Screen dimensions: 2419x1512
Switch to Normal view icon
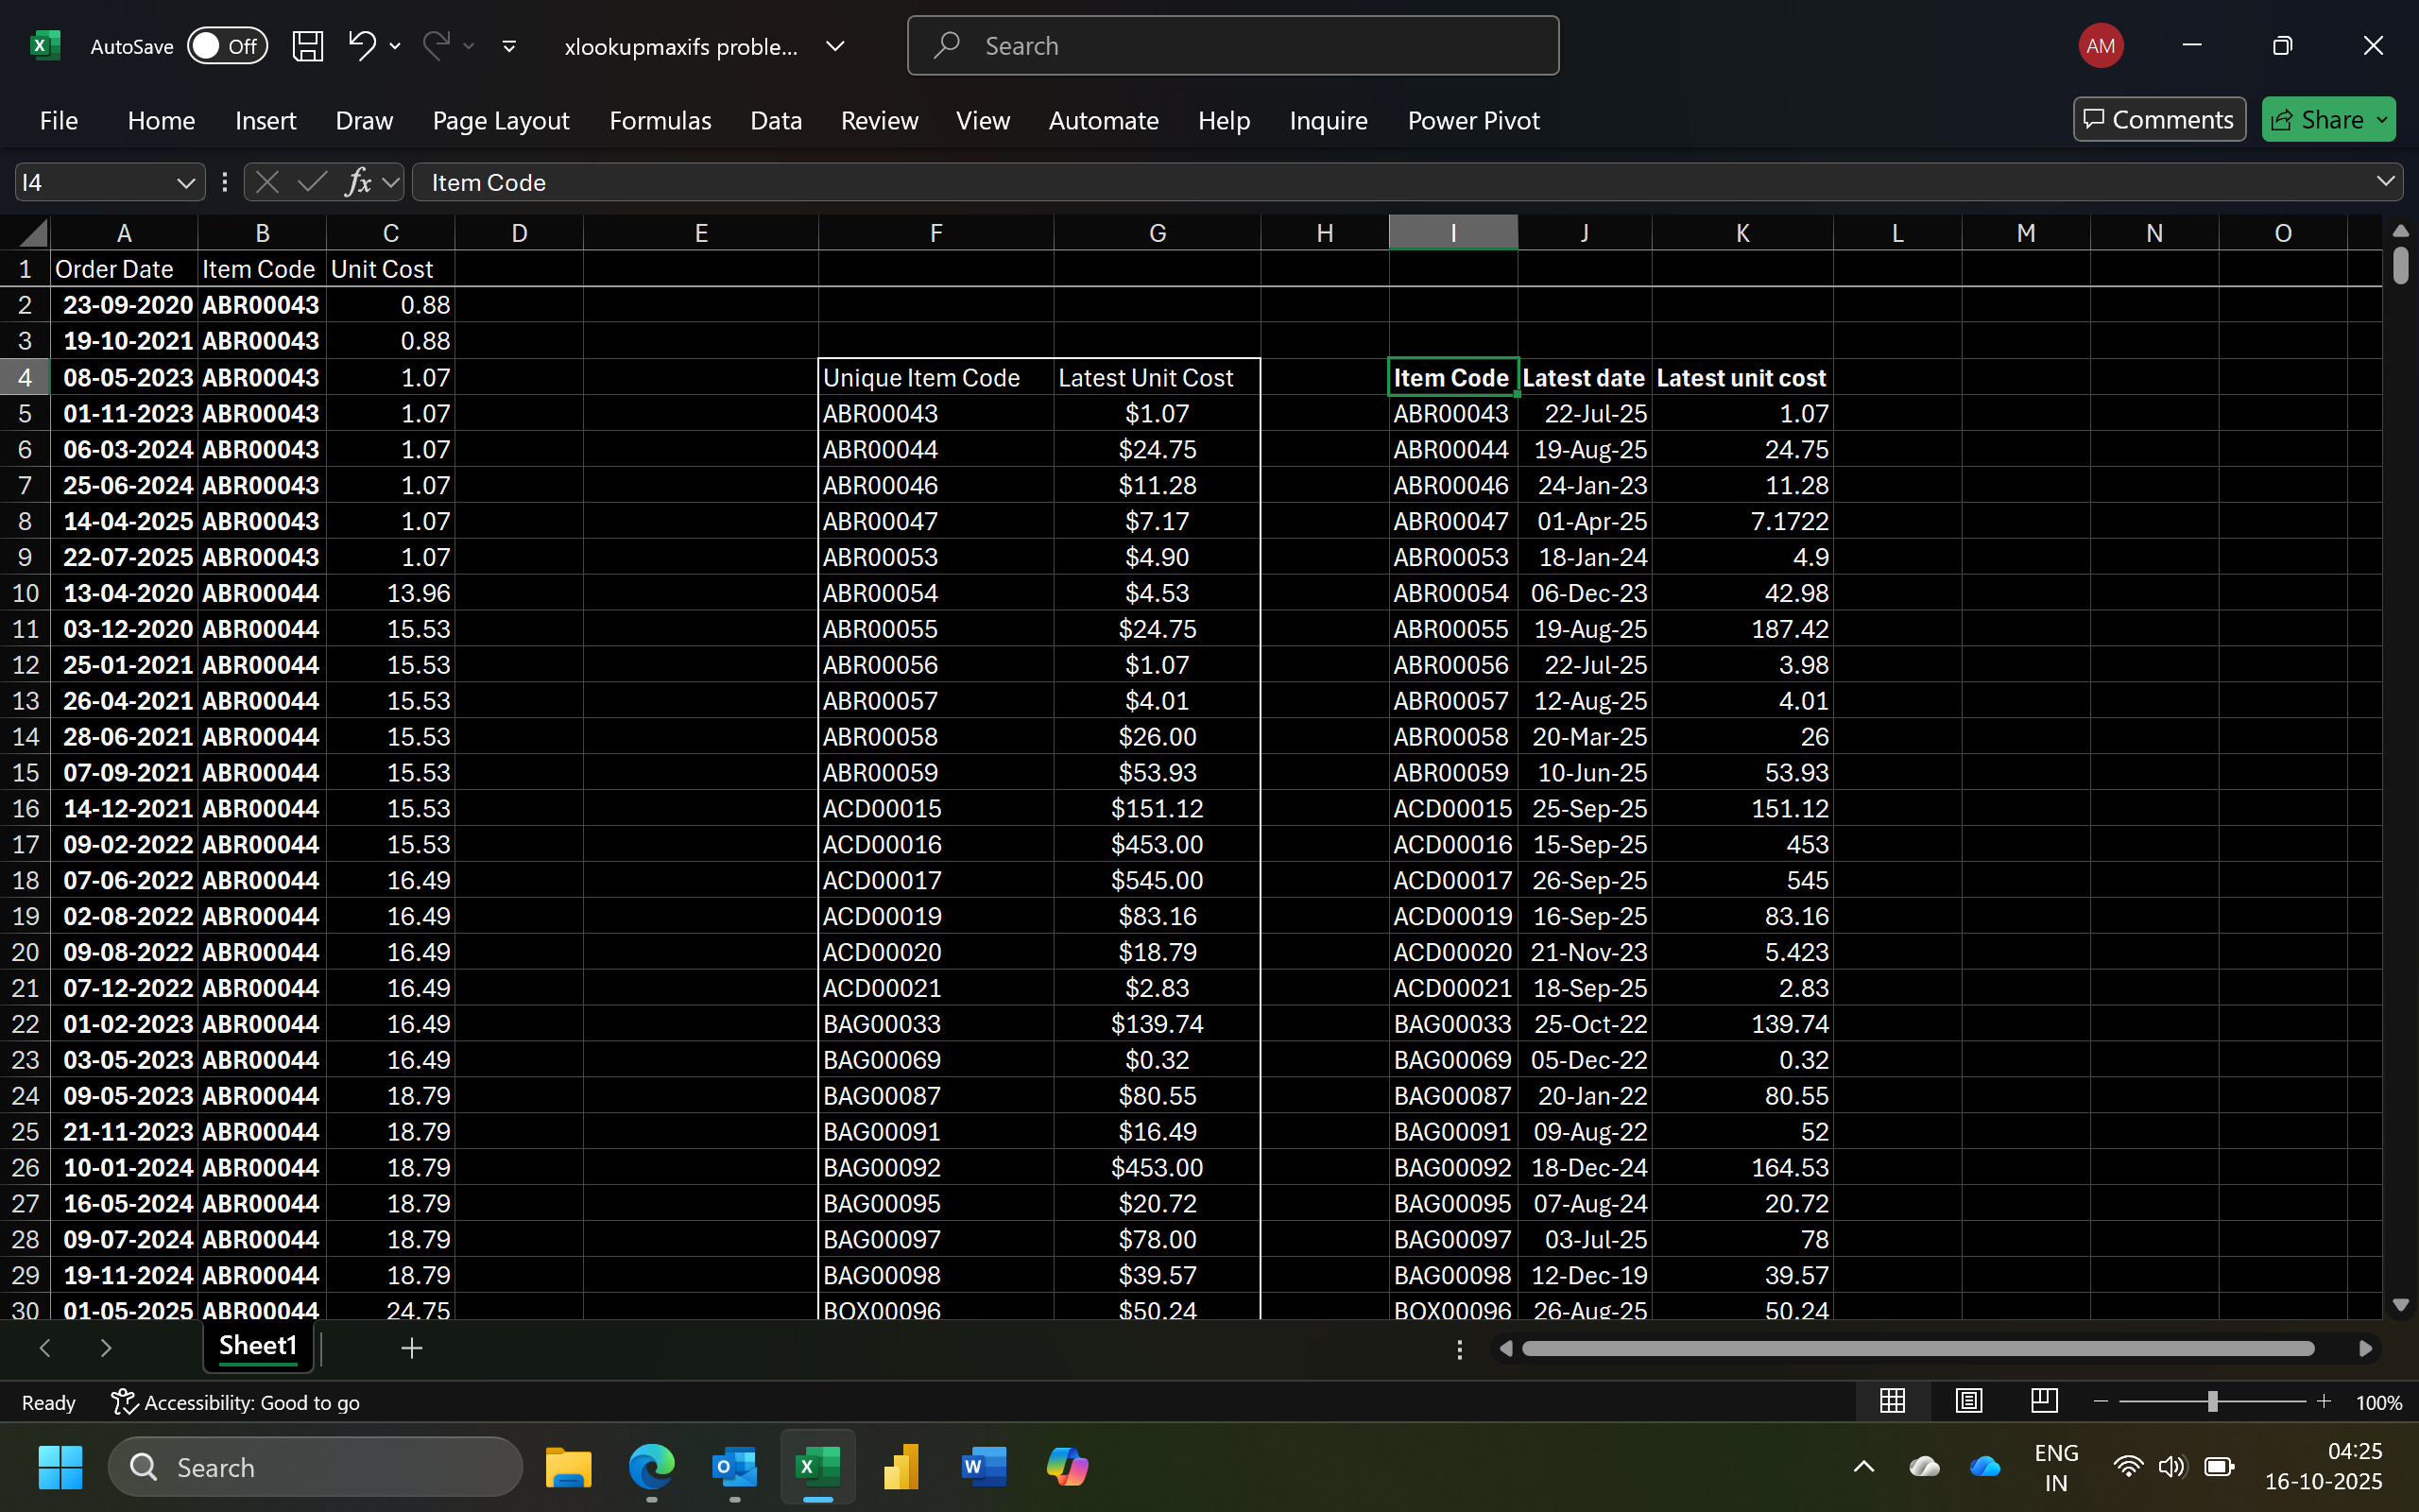click(x=1893, y=1401)
